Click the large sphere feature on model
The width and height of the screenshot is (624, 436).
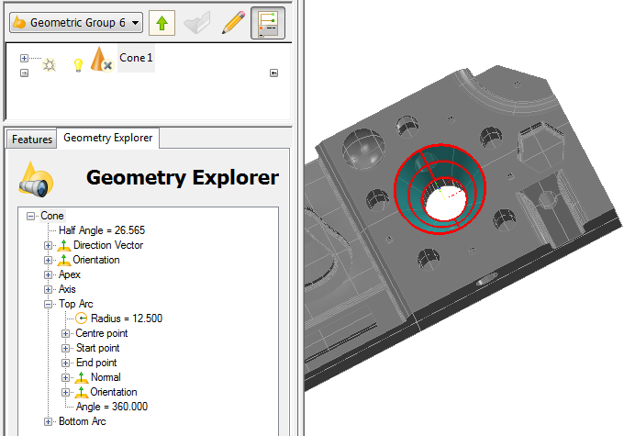(x=363, y=148)
